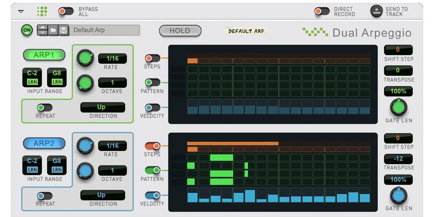Enable the HOLD button

(x=180, y=31)
